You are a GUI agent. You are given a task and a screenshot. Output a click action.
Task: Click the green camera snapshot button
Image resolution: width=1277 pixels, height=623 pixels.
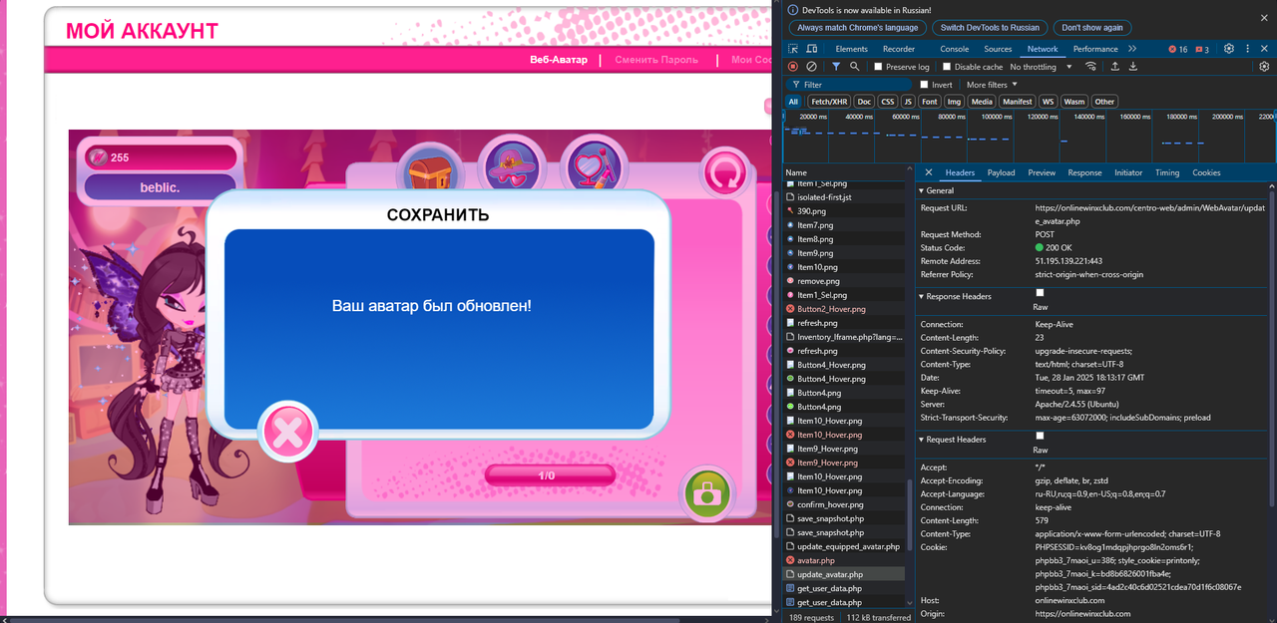[x=707, y=493]
